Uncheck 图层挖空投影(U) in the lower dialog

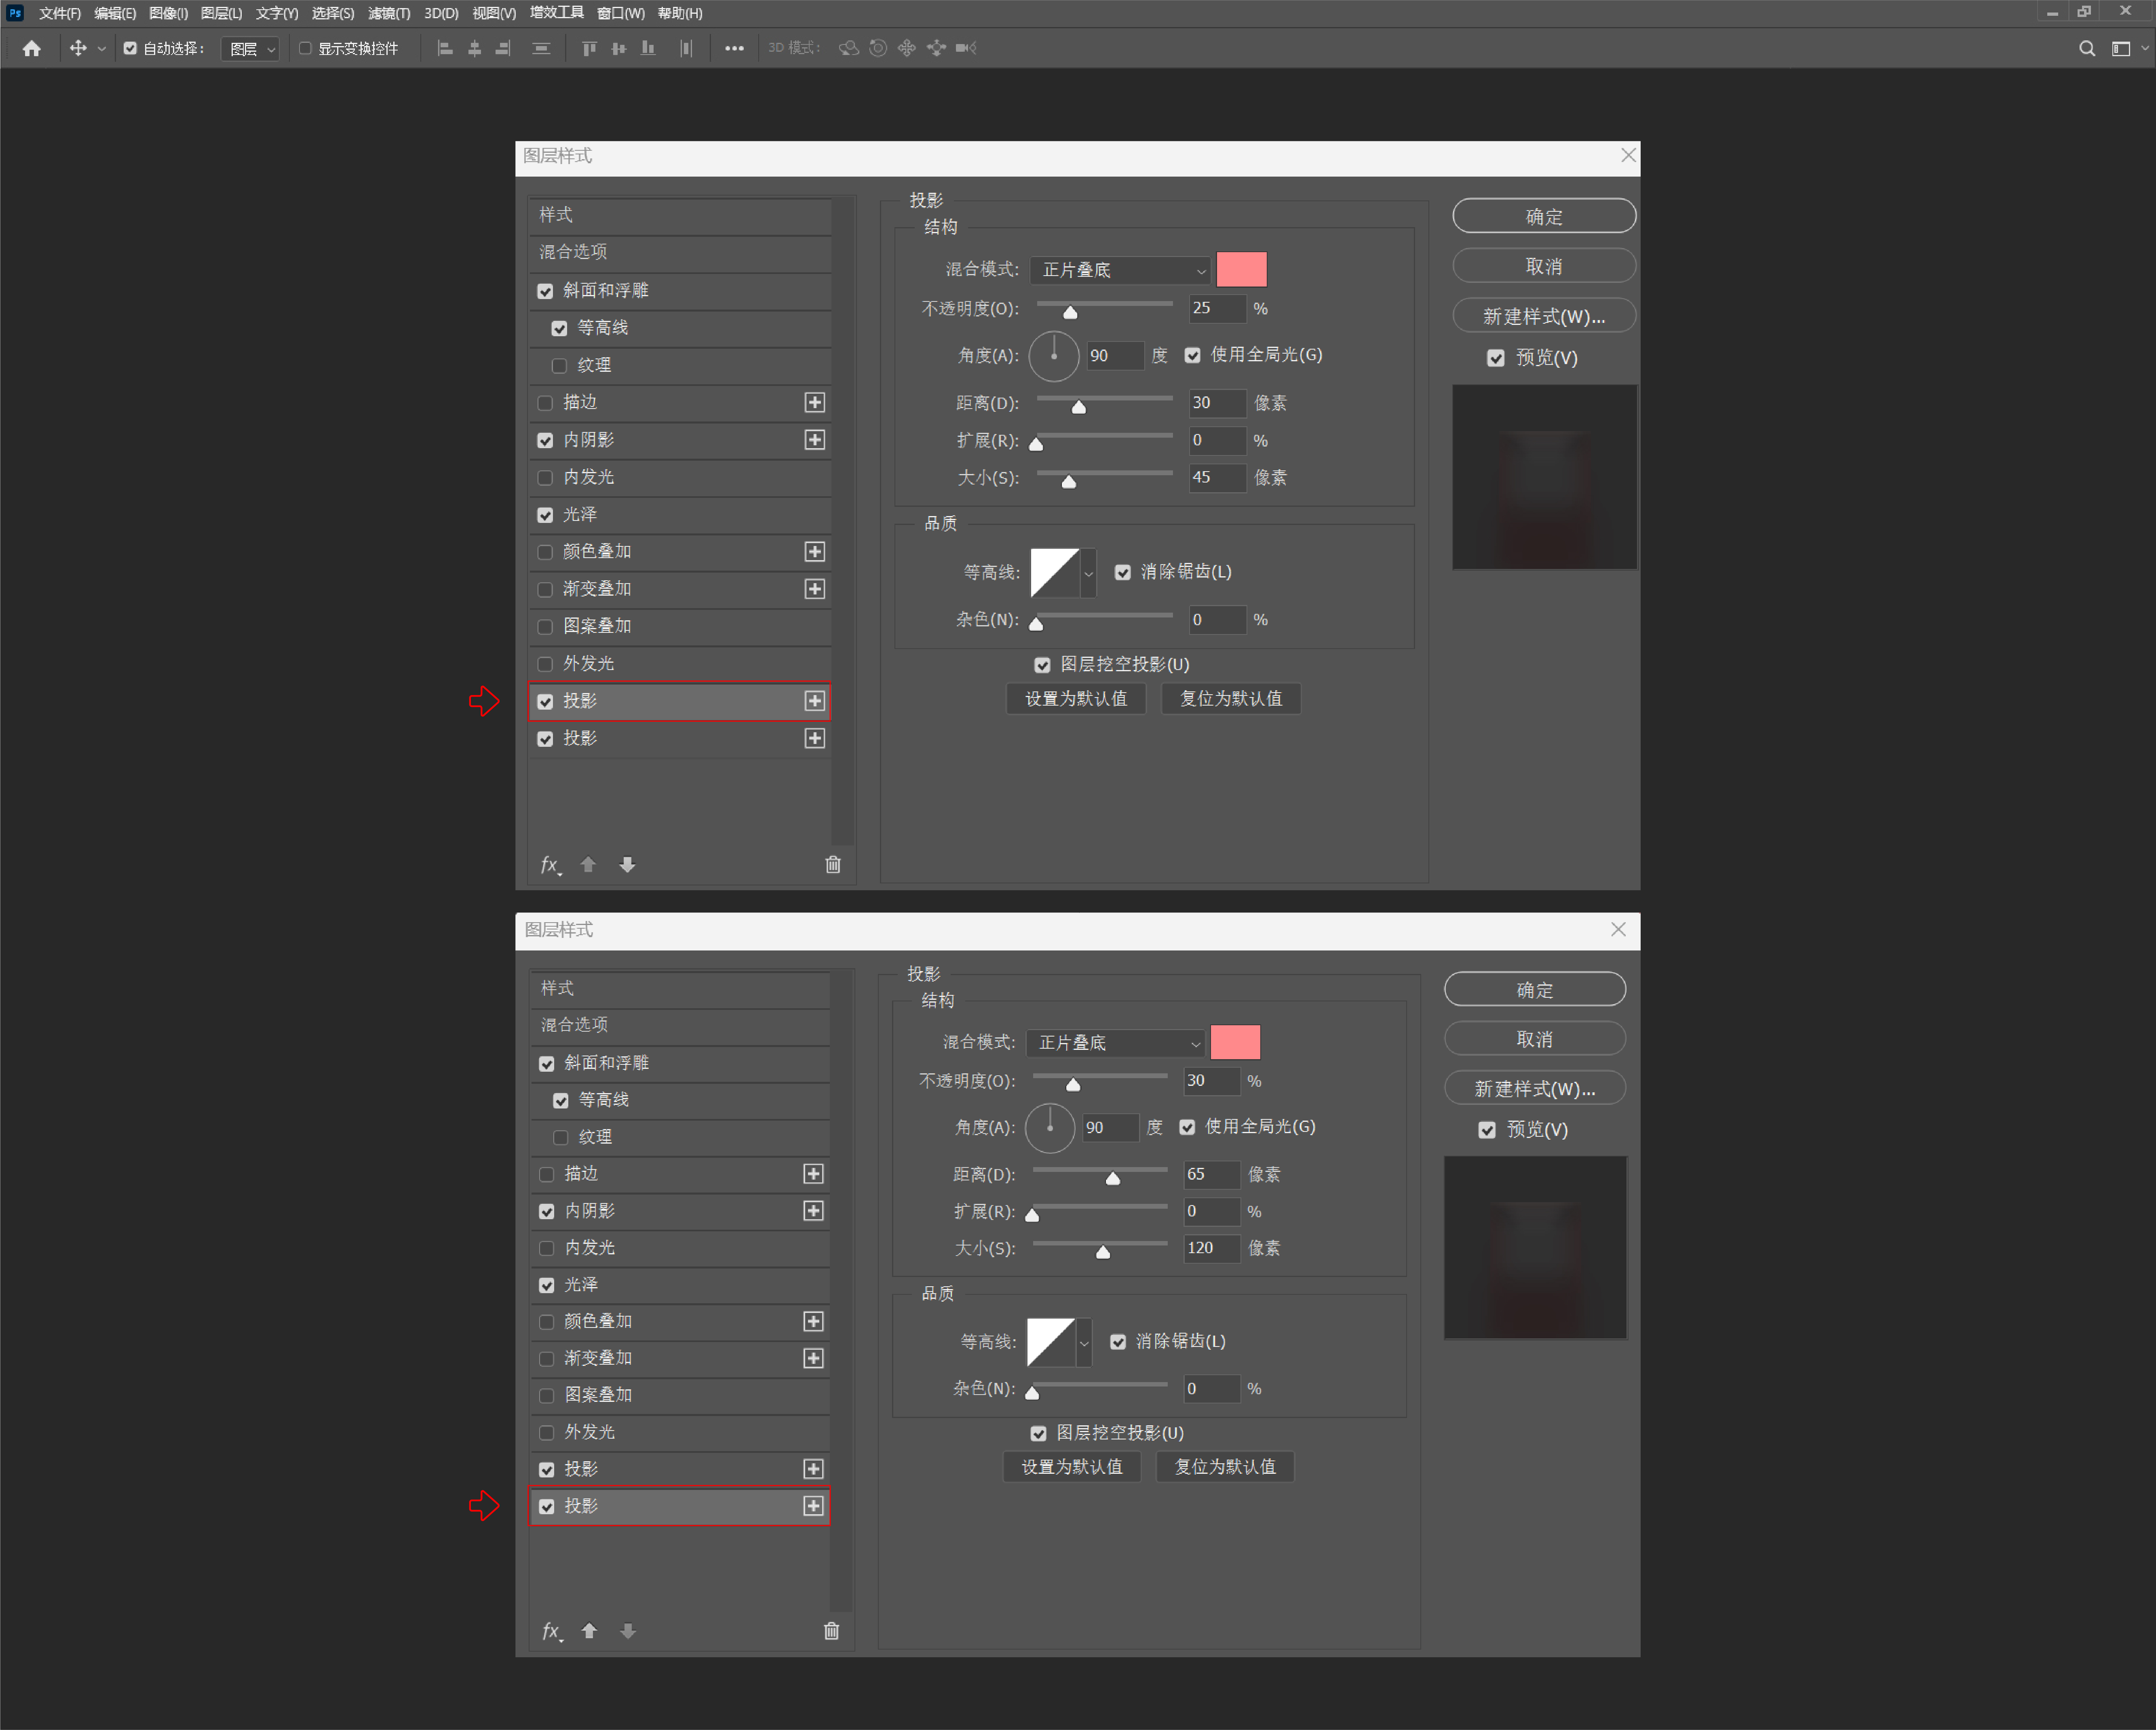pyautogui.click(x=1039, y=1434)
